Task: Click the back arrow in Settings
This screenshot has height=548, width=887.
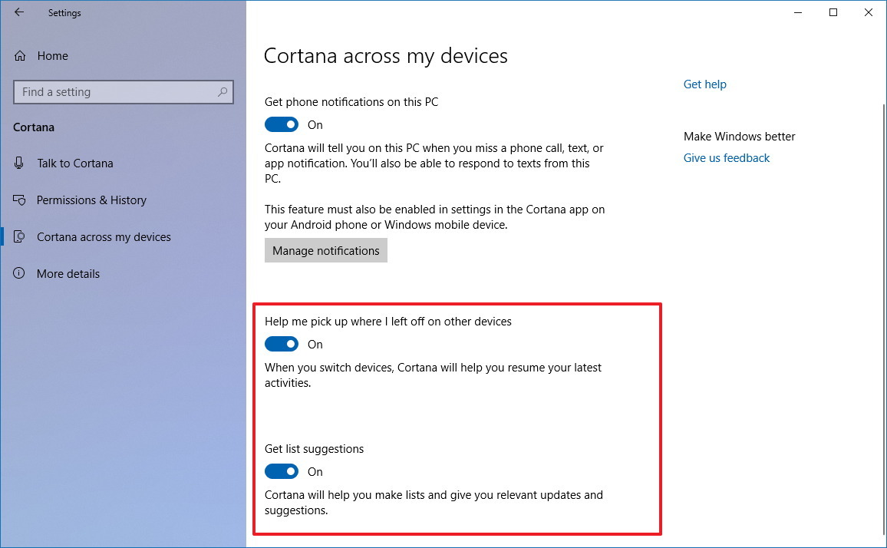Action: click(19, 12)
